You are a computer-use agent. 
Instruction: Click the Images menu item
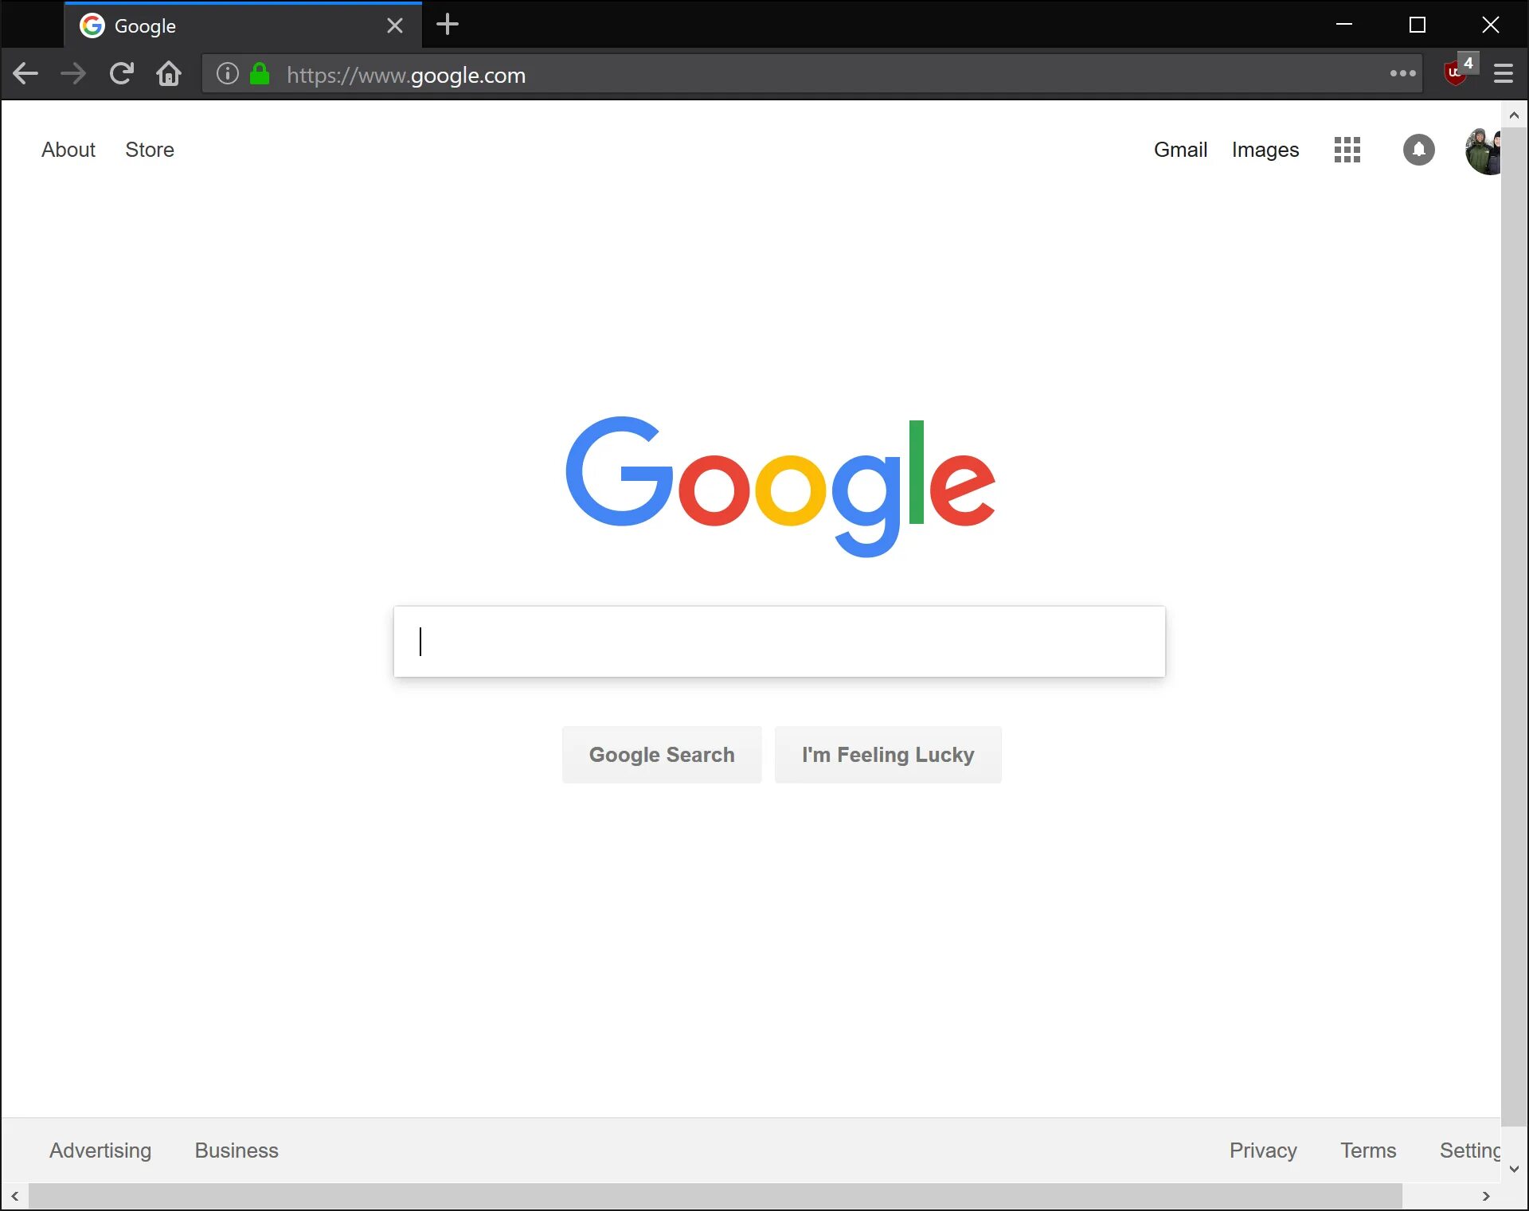click(x=1265, y=149)
